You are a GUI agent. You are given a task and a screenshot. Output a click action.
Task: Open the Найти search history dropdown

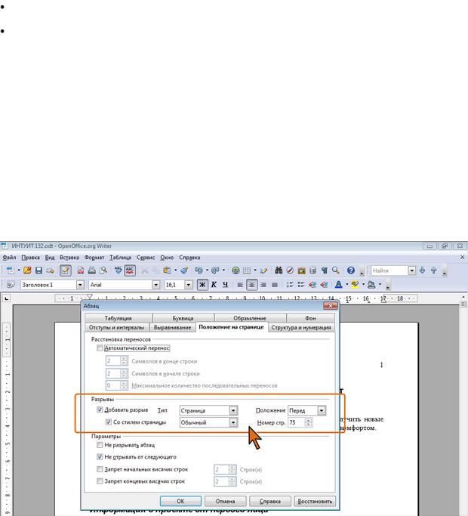coord(411,270)
